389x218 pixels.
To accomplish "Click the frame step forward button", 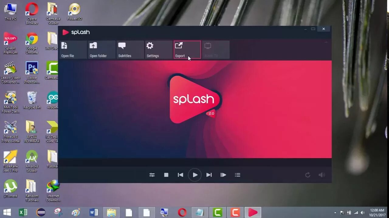I will pyautogui.click(x=223, y=175).
